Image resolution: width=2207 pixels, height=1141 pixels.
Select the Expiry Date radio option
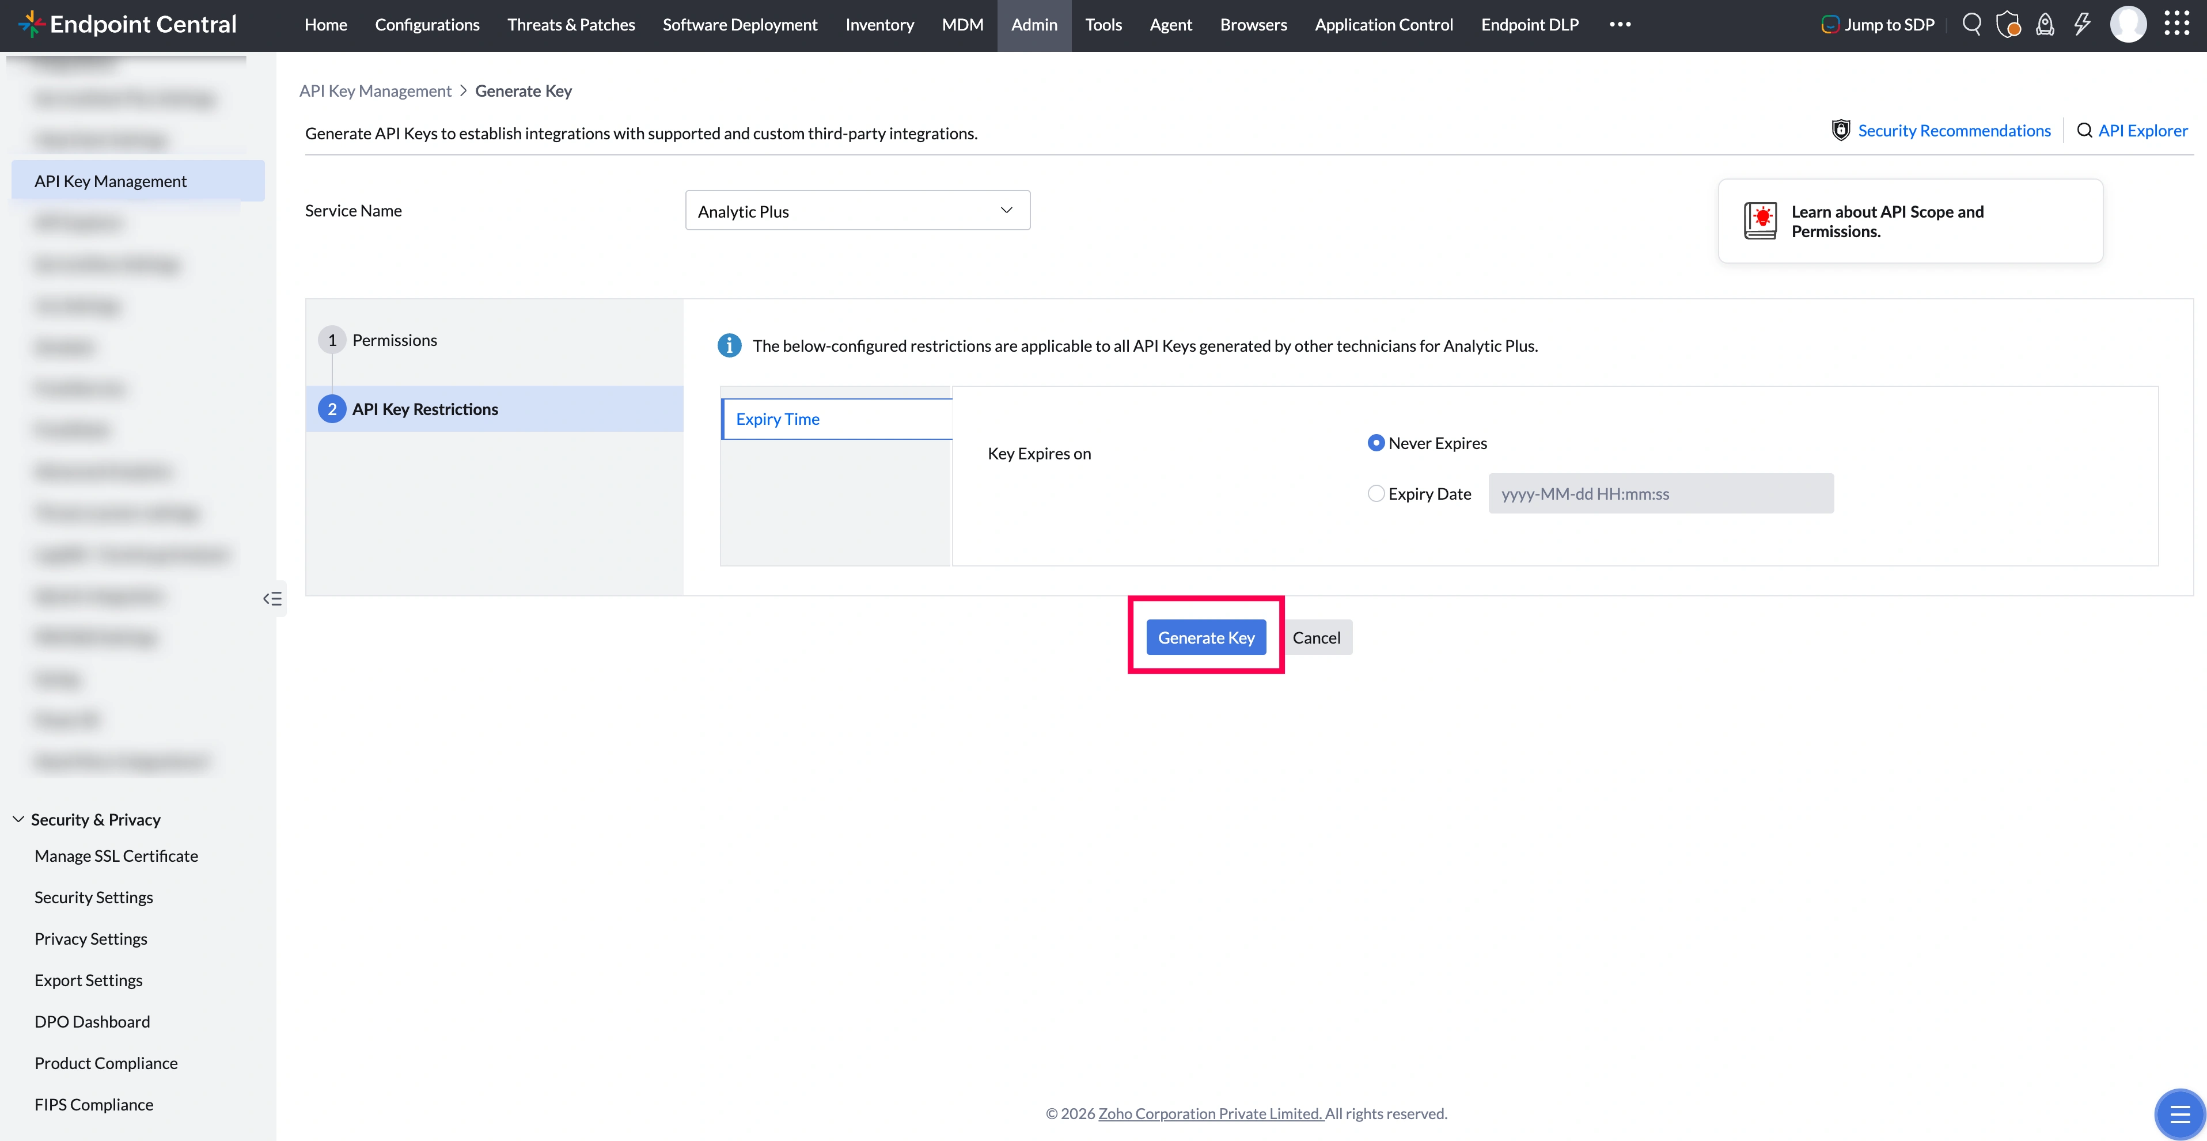[1376, 493]
